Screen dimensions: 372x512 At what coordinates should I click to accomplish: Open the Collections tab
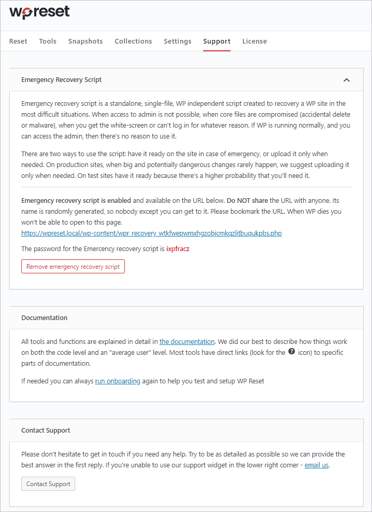pyautogui.click(x=133, y=41)
